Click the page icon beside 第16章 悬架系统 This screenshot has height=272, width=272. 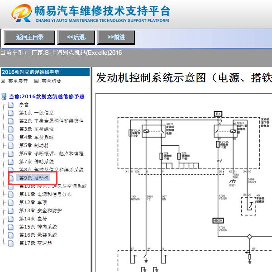10,235
